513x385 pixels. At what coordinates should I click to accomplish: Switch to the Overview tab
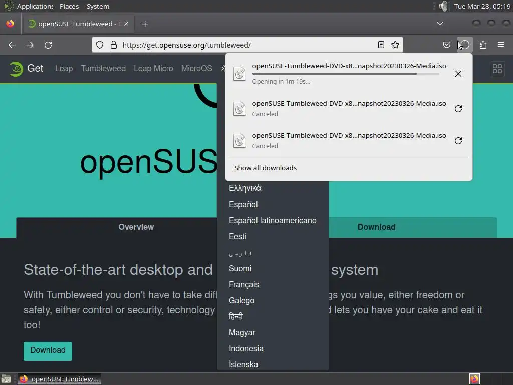tap(136, 227)
